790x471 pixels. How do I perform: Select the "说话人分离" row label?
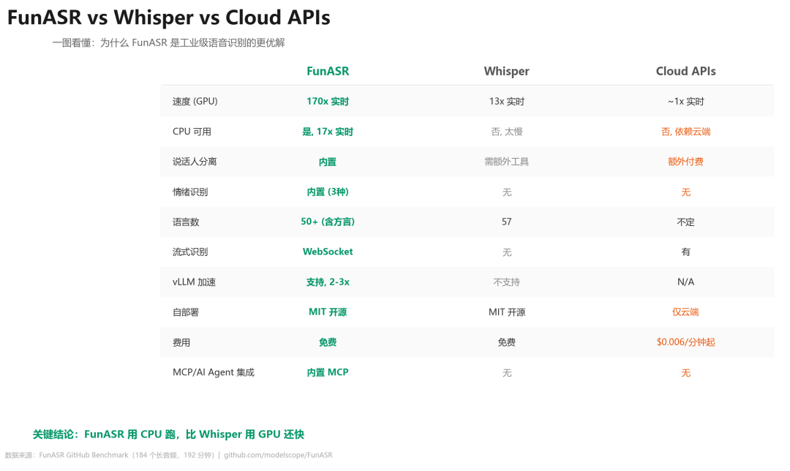(x=195, y=162)
